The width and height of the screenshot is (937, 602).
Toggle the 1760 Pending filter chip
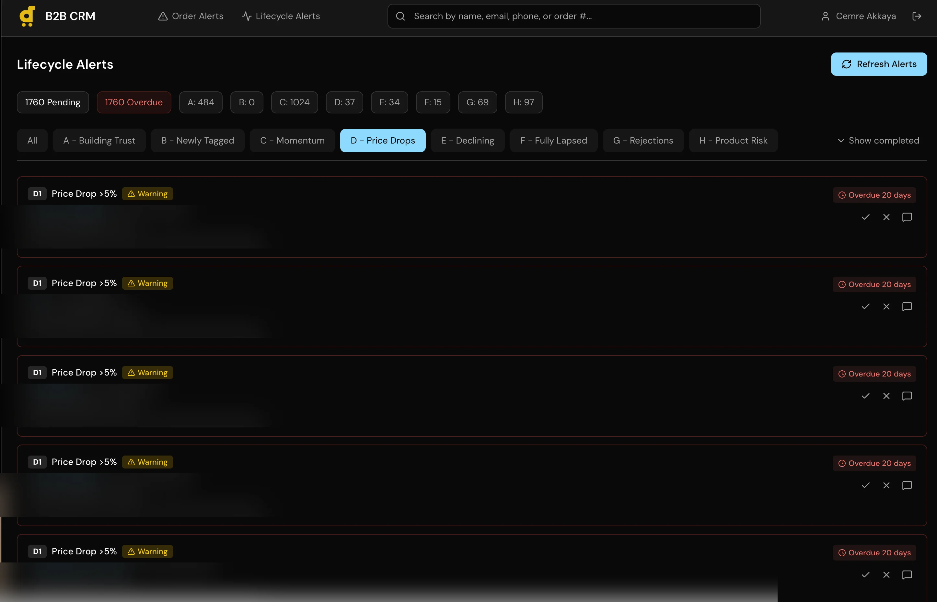pyautogui.click(x=53, y=102)
